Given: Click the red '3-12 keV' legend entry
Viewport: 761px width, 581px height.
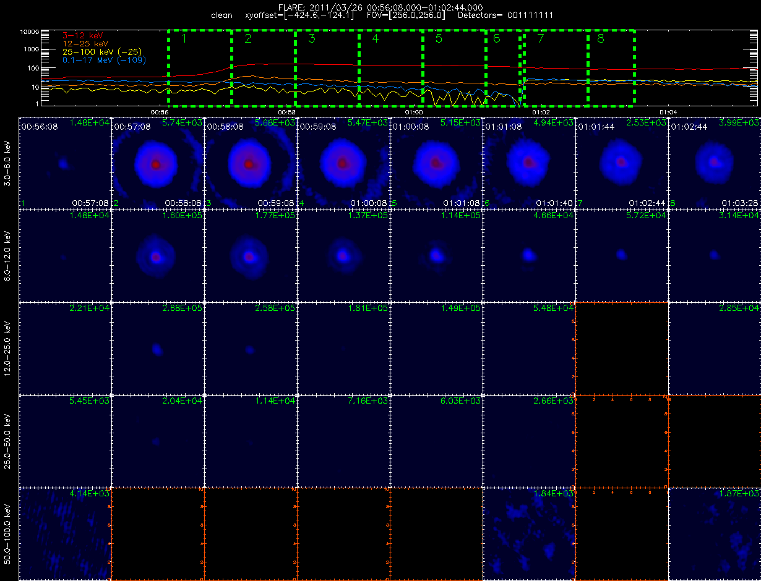Looking at the screenshot, I should pyautogui.click(x=82, y=36).
